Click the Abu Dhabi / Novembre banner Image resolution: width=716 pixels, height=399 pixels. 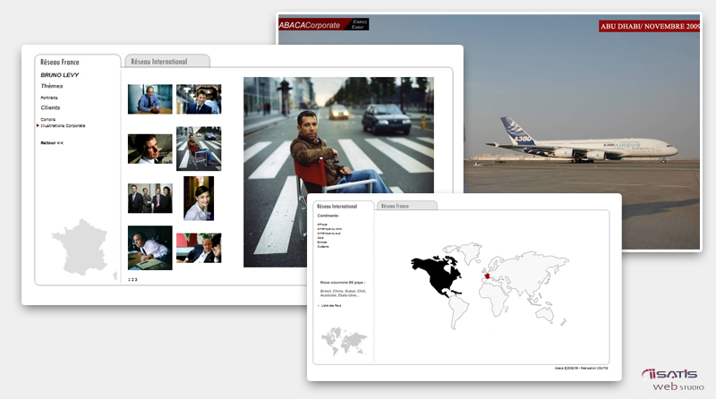tap(650, 26)
